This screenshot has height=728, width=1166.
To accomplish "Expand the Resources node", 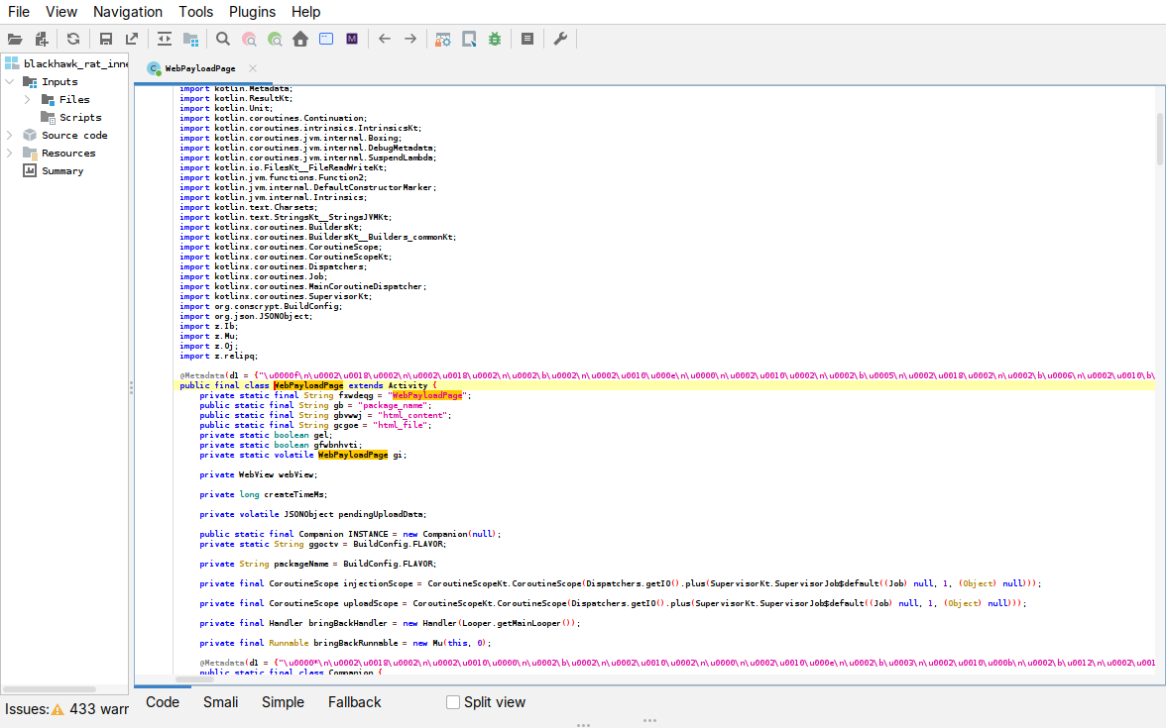I will (x=10, y=153).
